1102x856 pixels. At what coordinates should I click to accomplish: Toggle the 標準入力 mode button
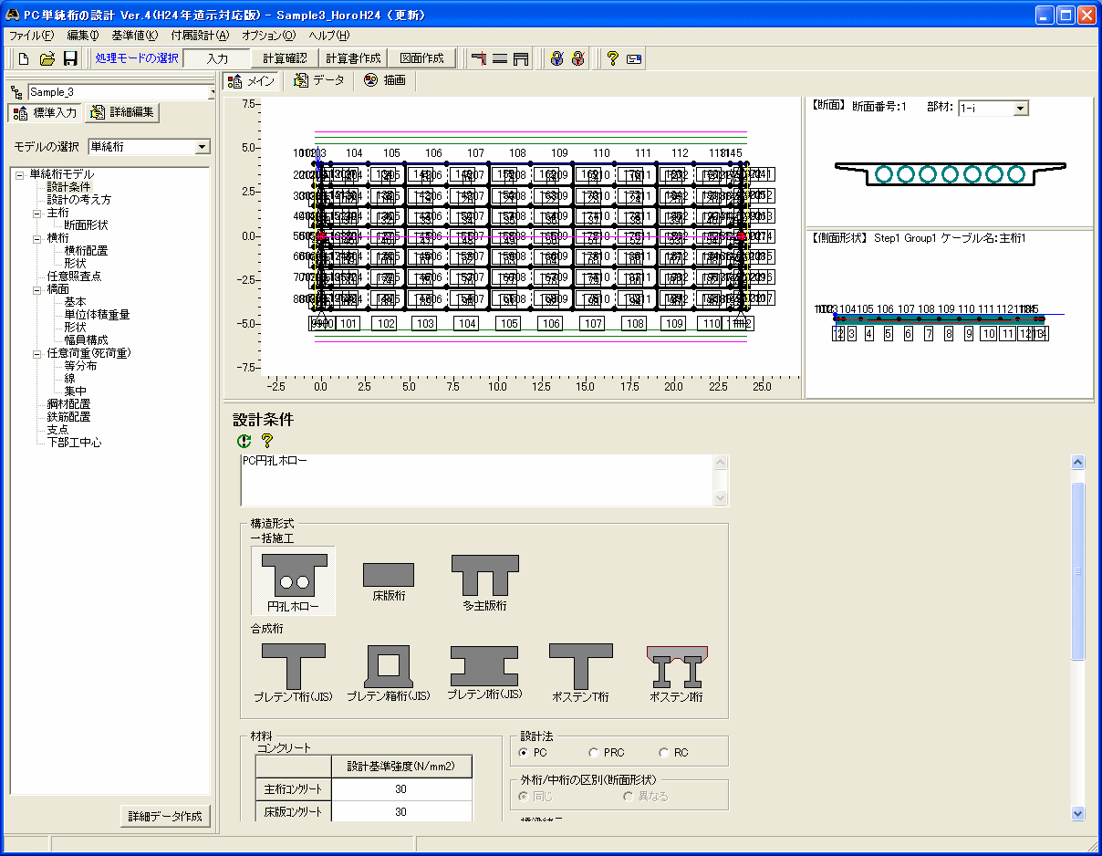(46, 113)
